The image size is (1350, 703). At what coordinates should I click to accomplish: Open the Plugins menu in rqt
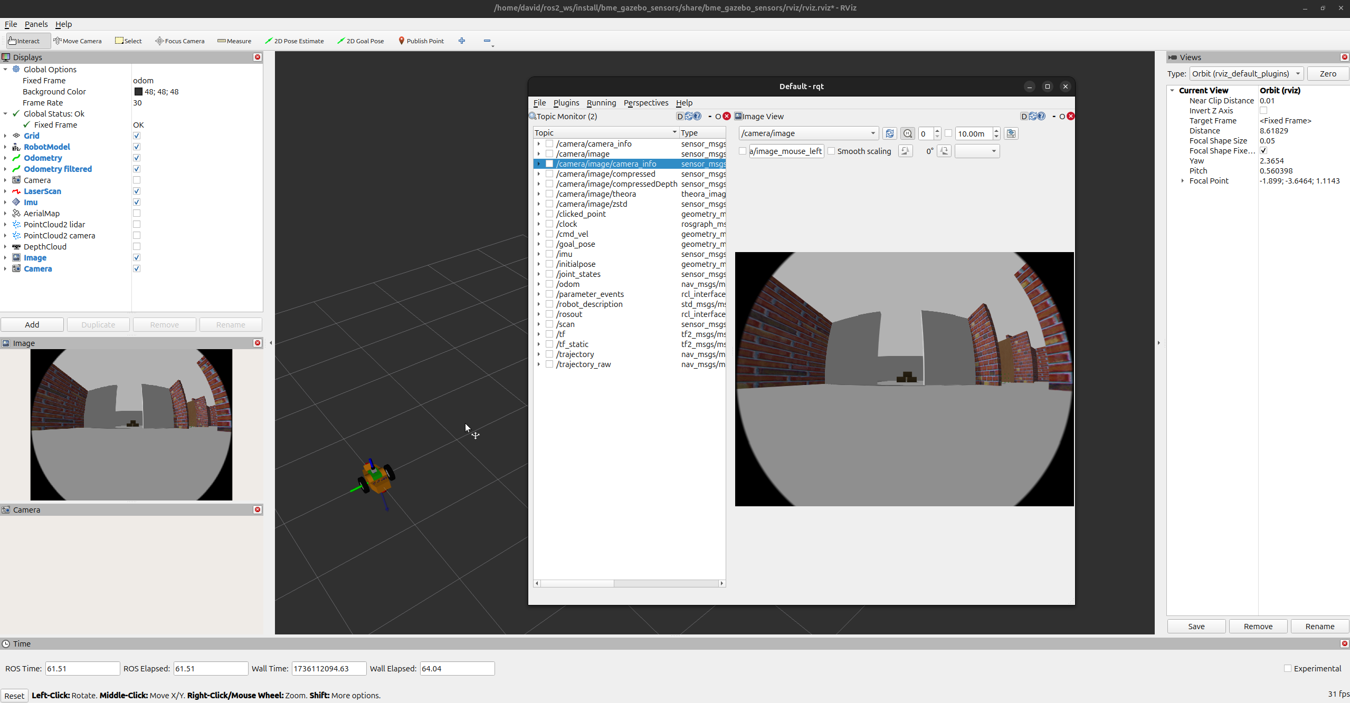(566, 103)
